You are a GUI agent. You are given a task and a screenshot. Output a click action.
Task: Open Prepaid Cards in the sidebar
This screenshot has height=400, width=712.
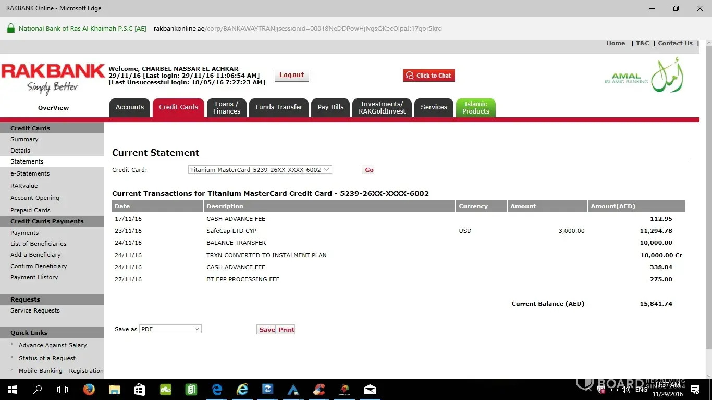click(30, 210)
